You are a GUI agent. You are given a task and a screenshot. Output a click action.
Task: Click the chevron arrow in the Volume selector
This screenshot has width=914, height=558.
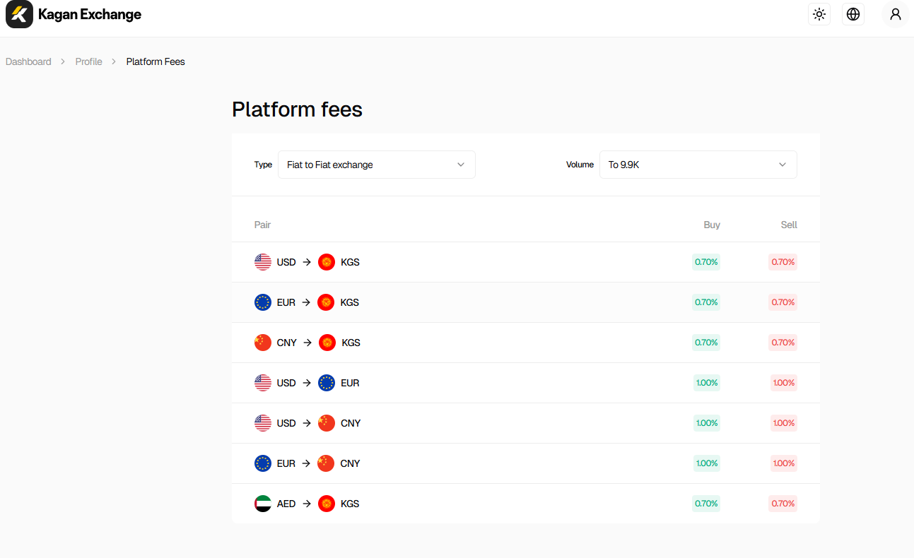(783, 165)
